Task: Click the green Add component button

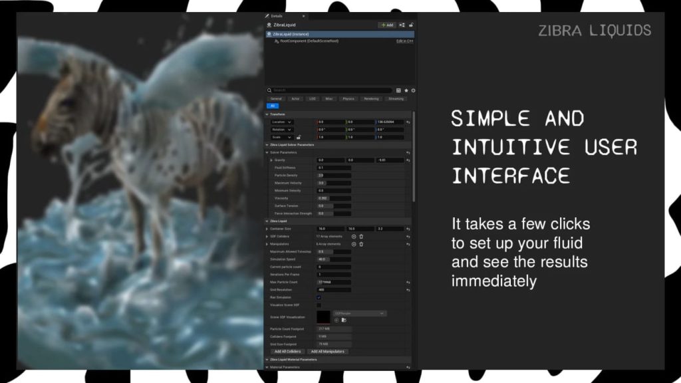Action: pos(386,25)
